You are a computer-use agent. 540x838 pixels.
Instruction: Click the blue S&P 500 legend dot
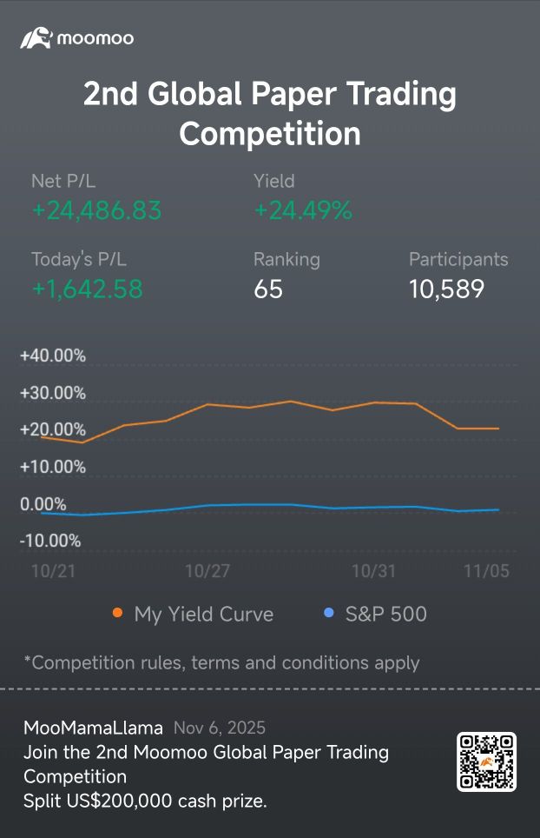329,614
